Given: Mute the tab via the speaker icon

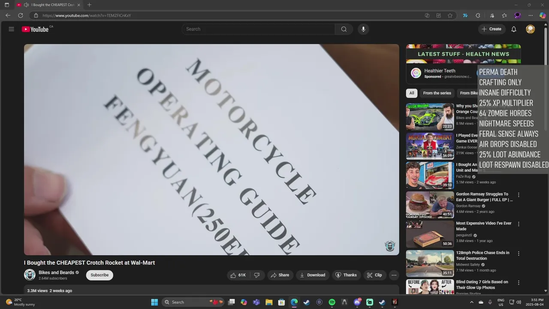Looking at the screenshot, I should point(26,5).
